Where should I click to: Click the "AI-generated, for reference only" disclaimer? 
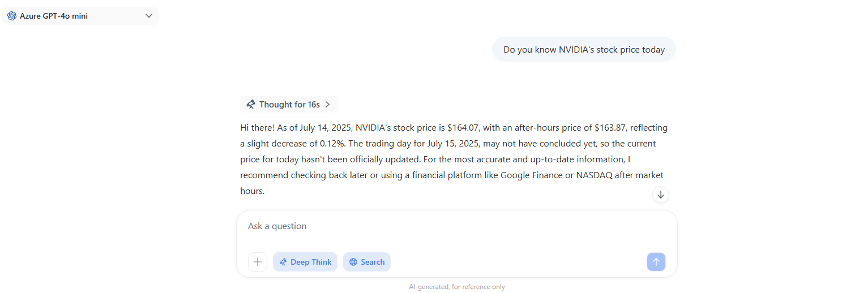[457, 287]
